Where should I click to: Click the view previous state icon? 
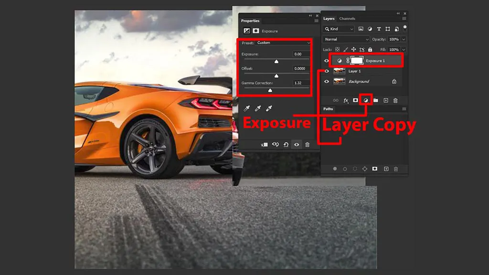coord(276,145)
